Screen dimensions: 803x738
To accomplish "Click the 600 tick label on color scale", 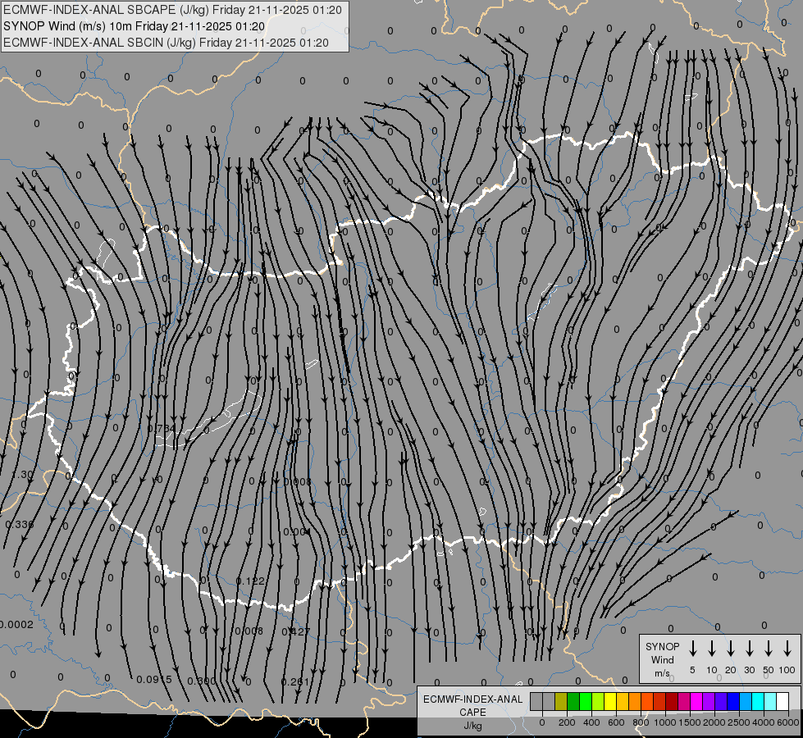I will click(x=616, y=722).
